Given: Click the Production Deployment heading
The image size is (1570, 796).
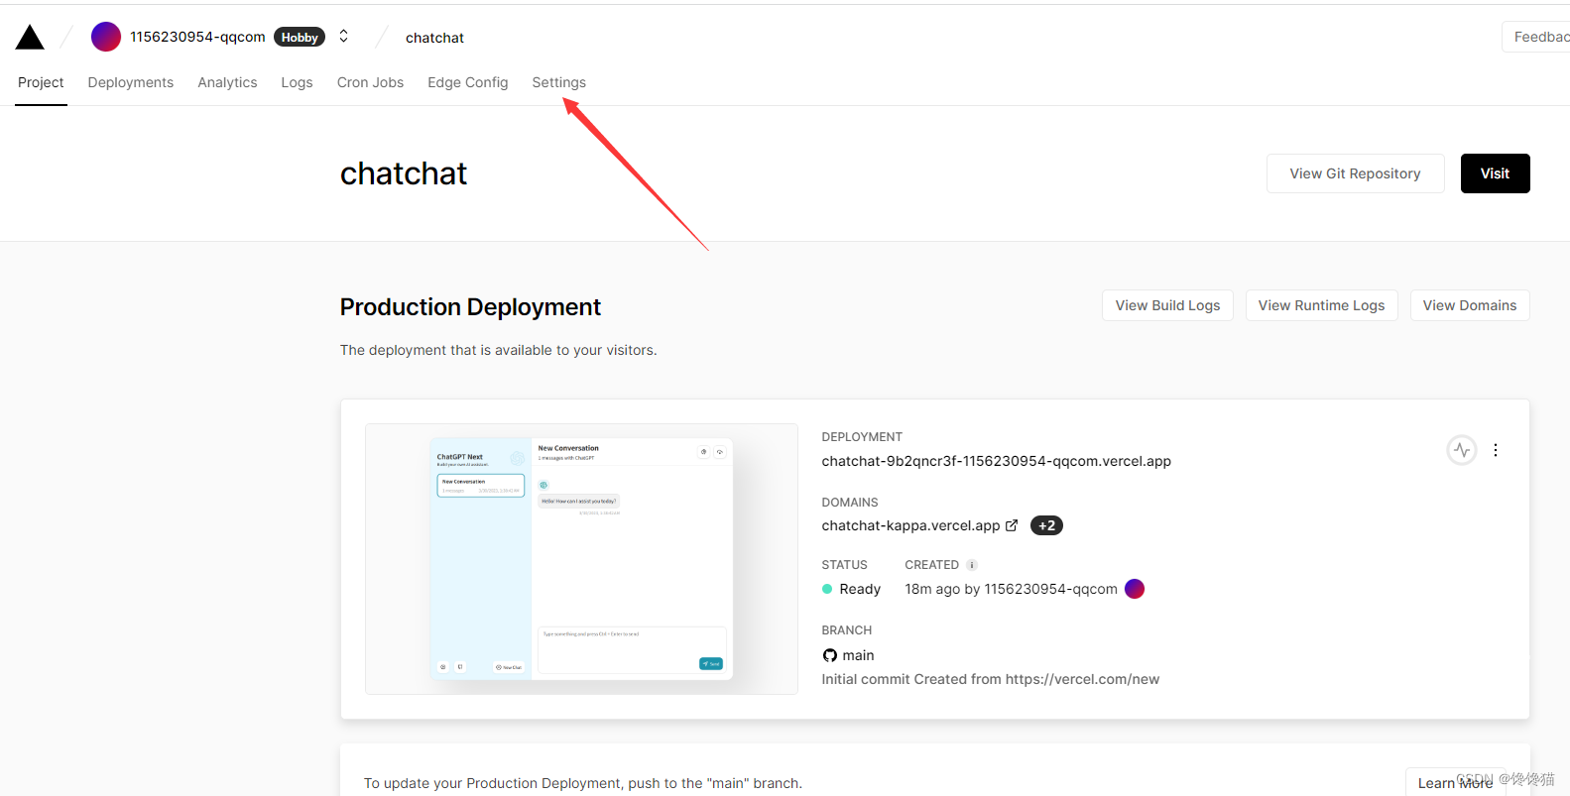Looking at the screenshot, I should pos(470,307).
